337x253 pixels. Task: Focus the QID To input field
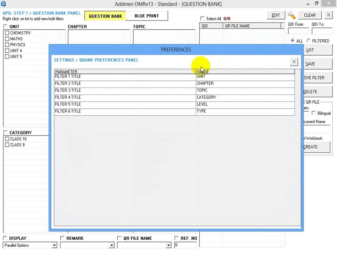pos(322,31)
